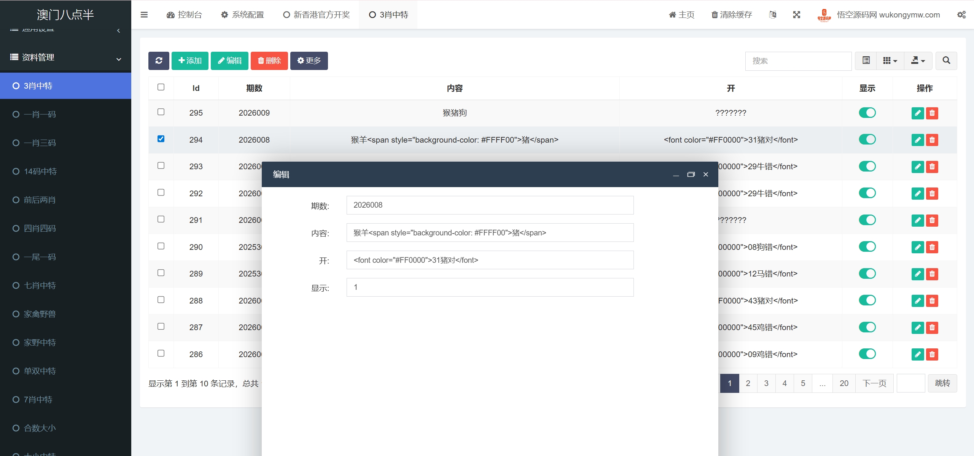Click the refresh table icon button
Screen dimensions: 974x456
click(159, 60)
